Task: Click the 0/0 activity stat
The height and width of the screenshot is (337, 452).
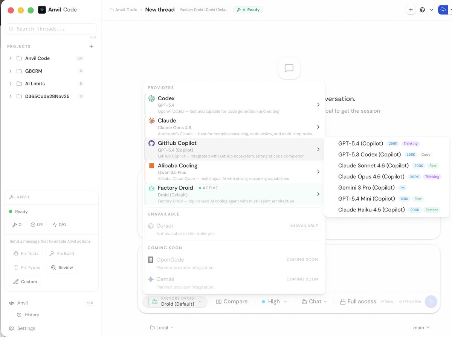Action: point(59,225)
